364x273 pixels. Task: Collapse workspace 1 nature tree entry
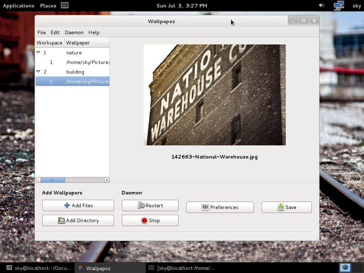coord(39,52)
